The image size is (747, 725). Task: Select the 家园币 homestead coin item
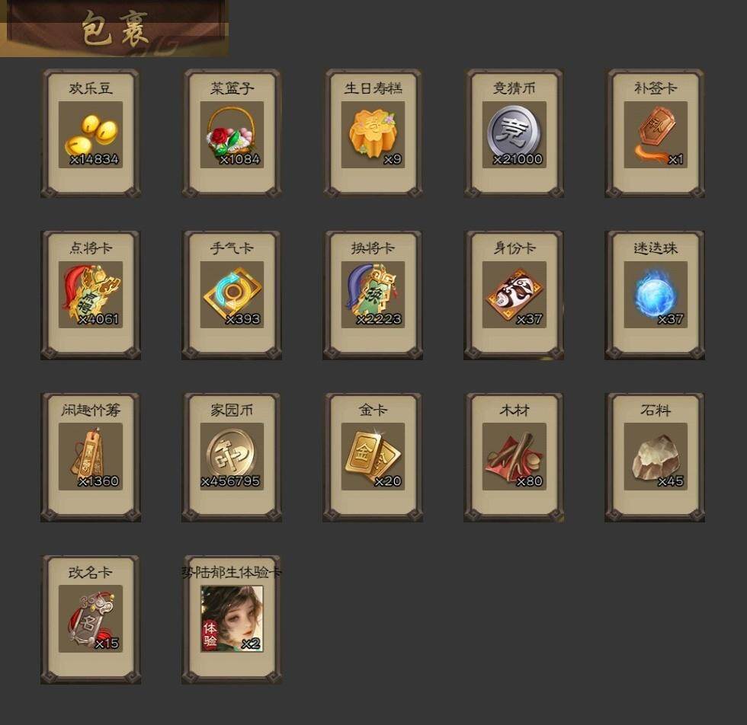232,458
